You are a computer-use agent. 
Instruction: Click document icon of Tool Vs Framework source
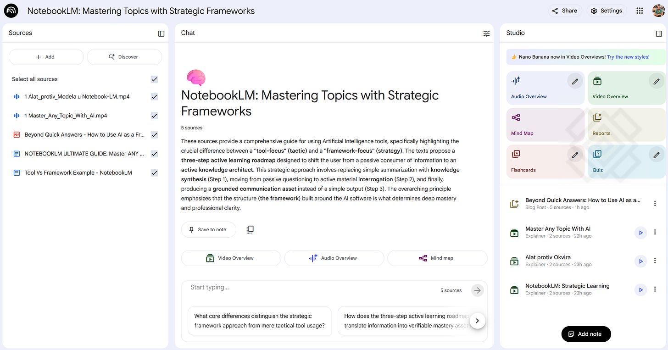pyautogui.click(x=17, y=173)
